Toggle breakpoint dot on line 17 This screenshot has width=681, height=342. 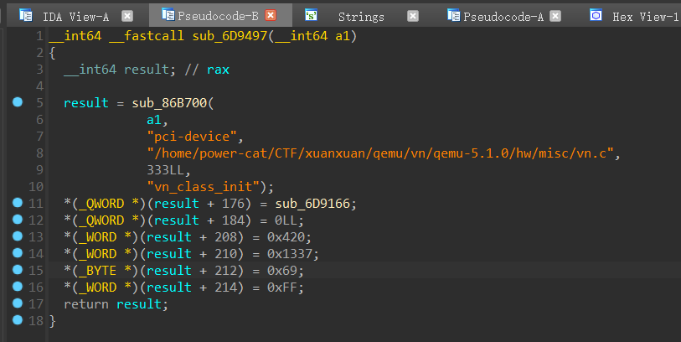[x=18, y=303]
